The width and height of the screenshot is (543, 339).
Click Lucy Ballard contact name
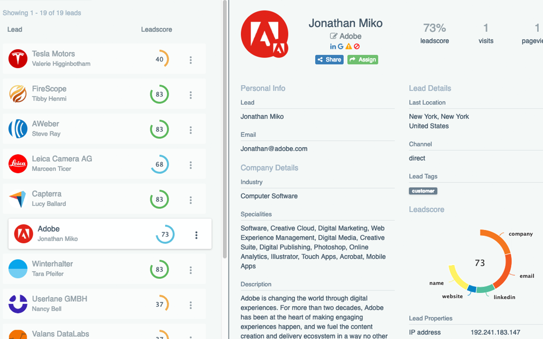tap(49, 204)
